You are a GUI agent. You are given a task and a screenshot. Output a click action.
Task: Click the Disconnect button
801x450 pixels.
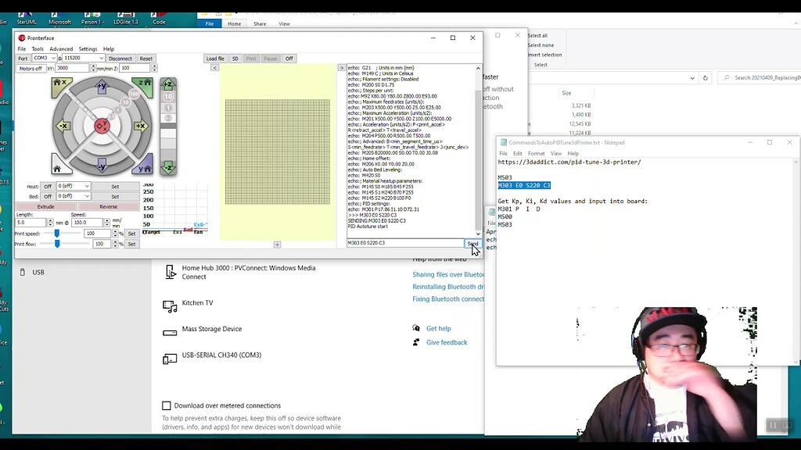click(120, 59)
